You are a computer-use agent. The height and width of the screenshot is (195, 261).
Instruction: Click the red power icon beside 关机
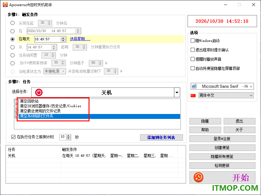point(39,92)
